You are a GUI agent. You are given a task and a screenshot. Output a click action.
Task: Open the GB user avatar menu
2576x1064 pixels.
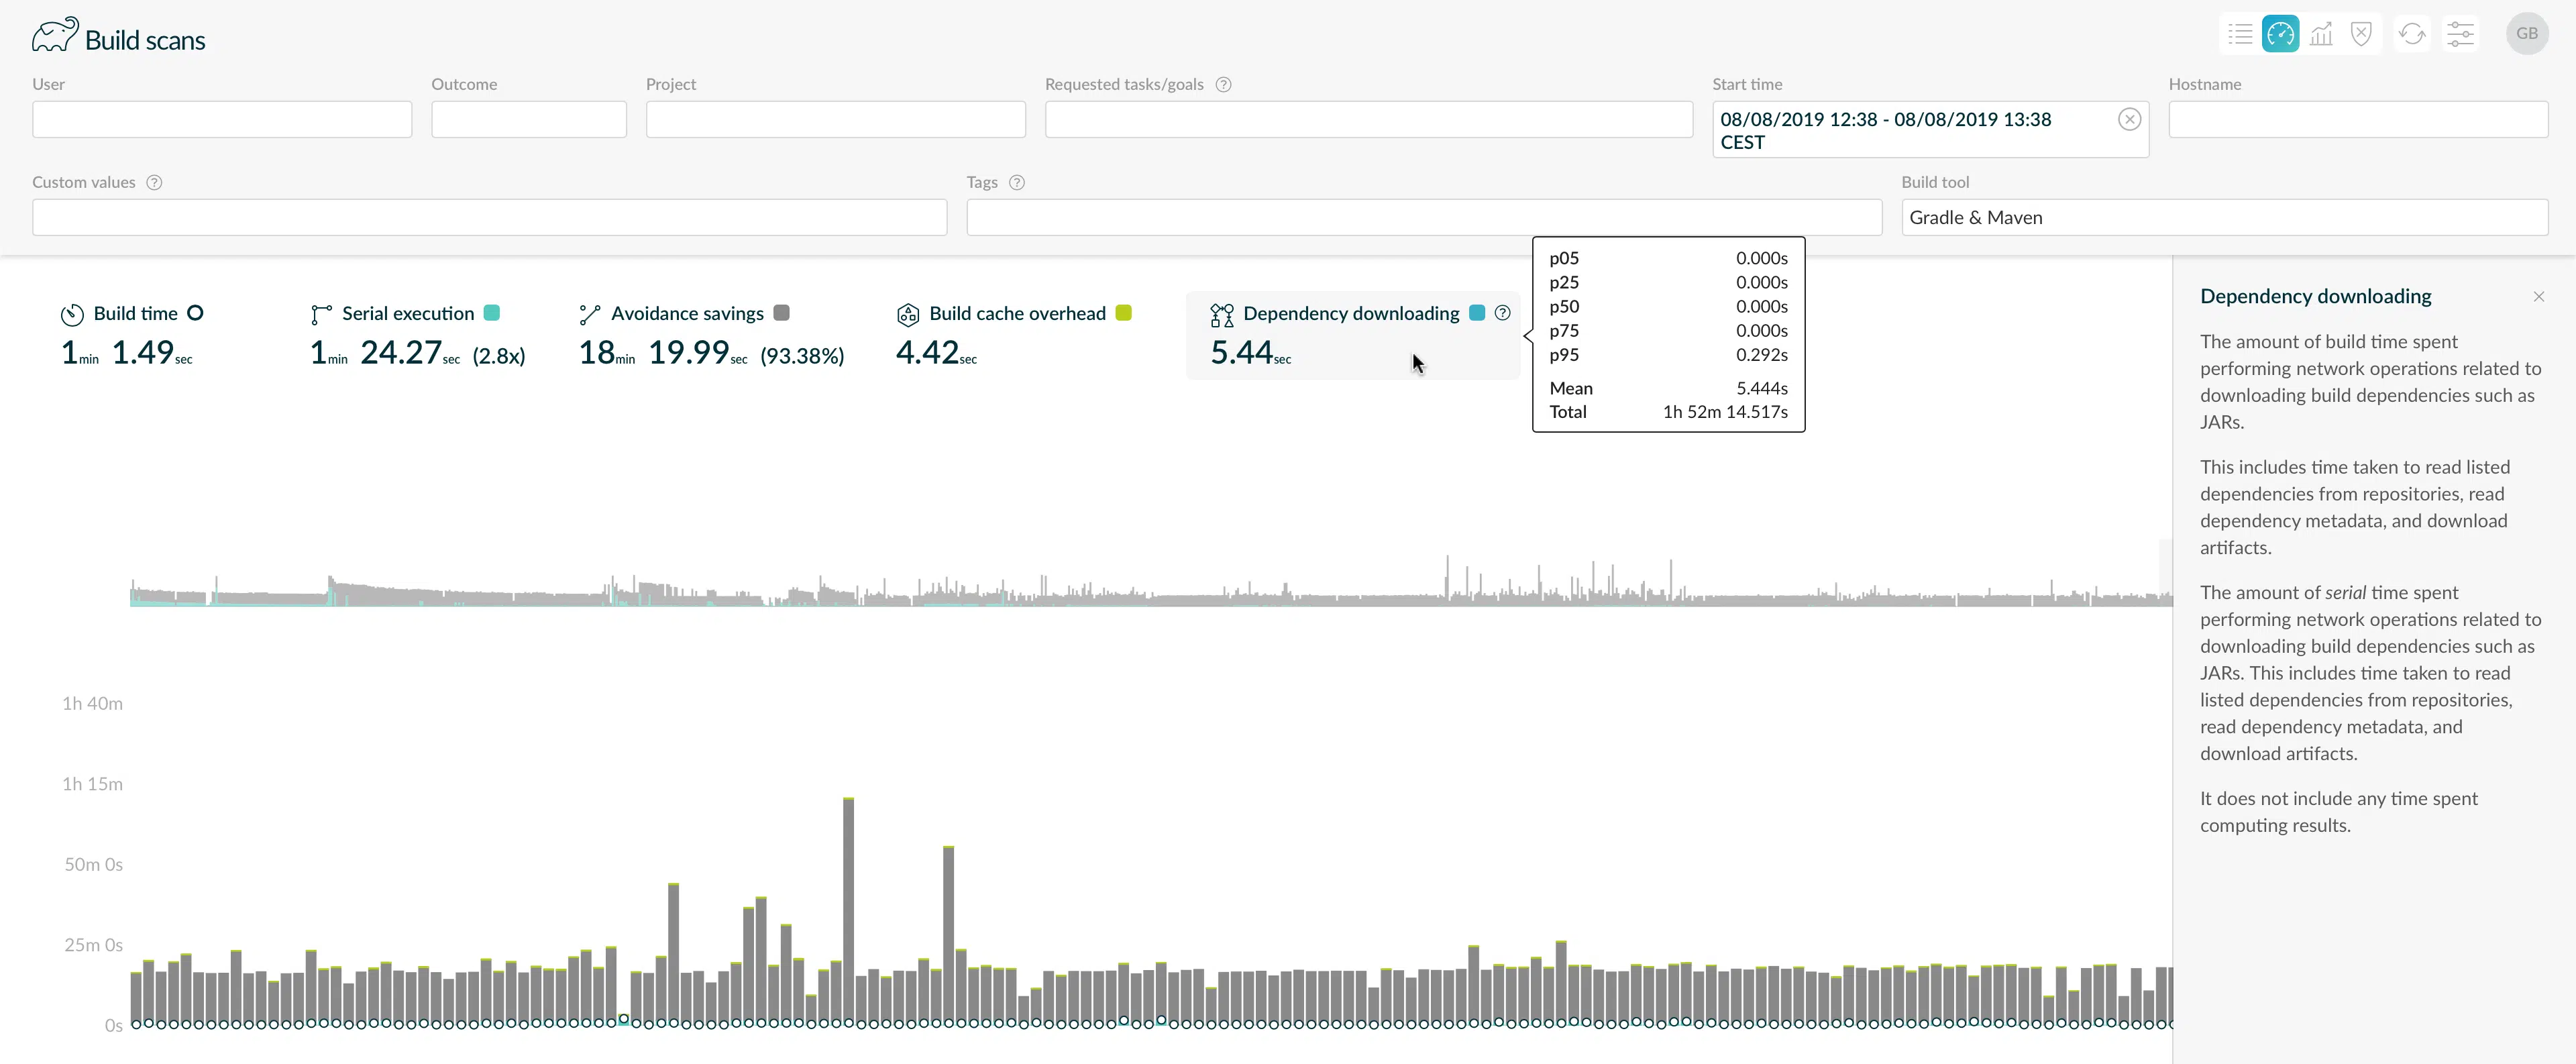point(2527,34)
